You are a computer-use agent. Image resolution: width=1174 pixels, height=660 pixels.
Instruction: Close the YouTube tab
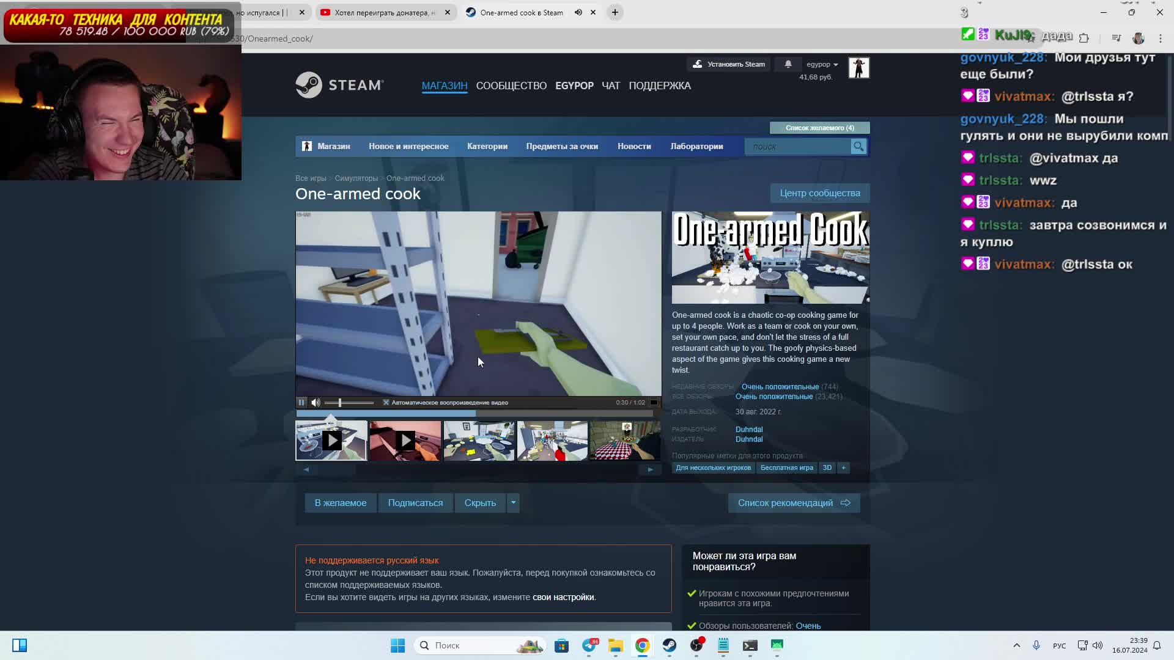448,12
